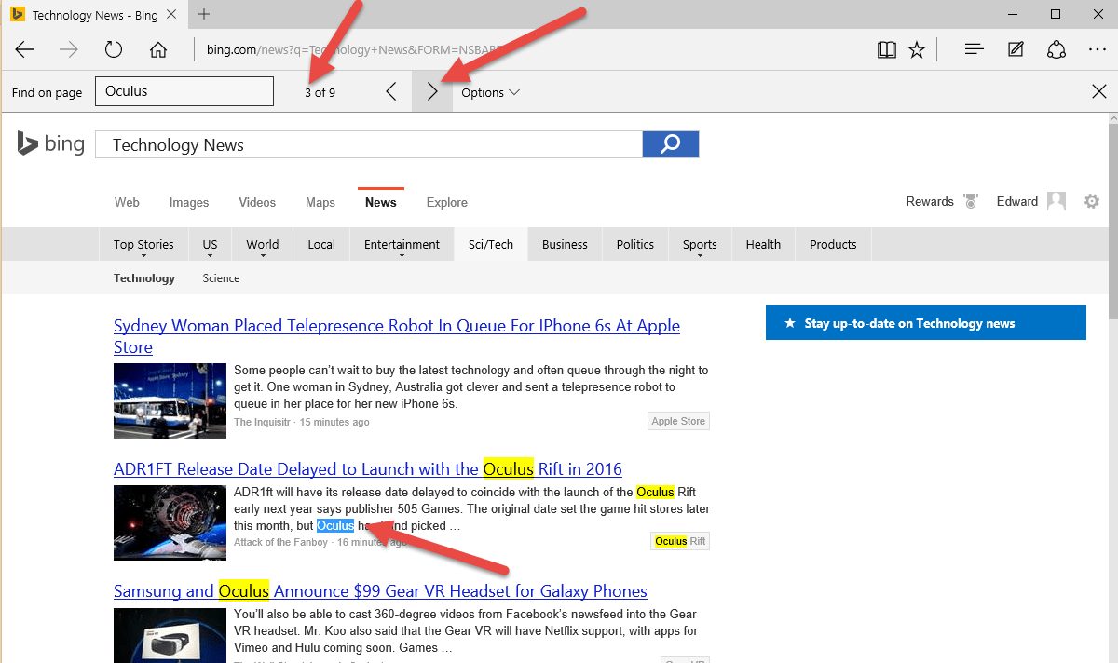Switch to Images search tab
This screenshot has height=663, width=1118.
(189, 202)
